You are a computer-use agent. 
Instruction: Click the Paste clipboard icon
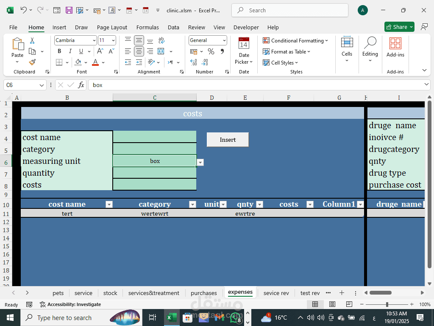click(18, 44)
